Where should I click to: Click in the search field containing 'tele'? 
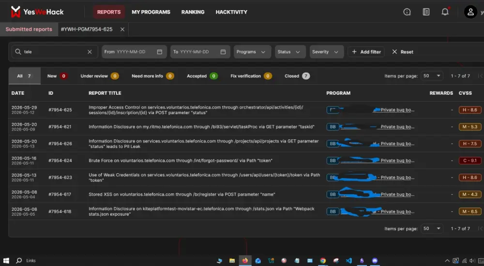55,52
